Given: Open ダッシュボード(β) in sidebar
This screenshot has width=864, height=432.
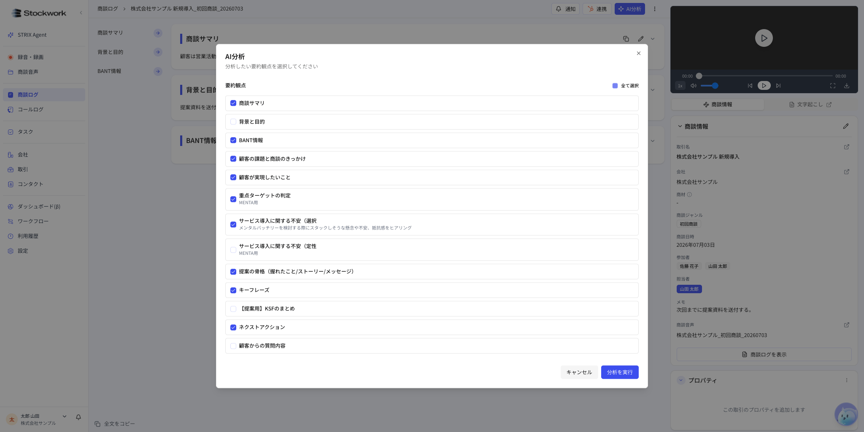Looking at the screenshot, I should (44, 207).
